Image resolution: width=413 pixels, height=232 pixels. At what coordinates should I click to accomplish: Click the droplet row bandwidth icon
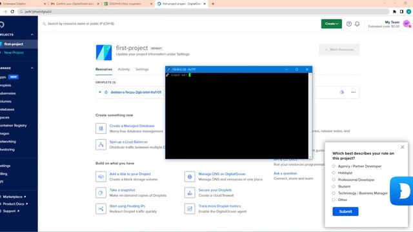point(342,92)
